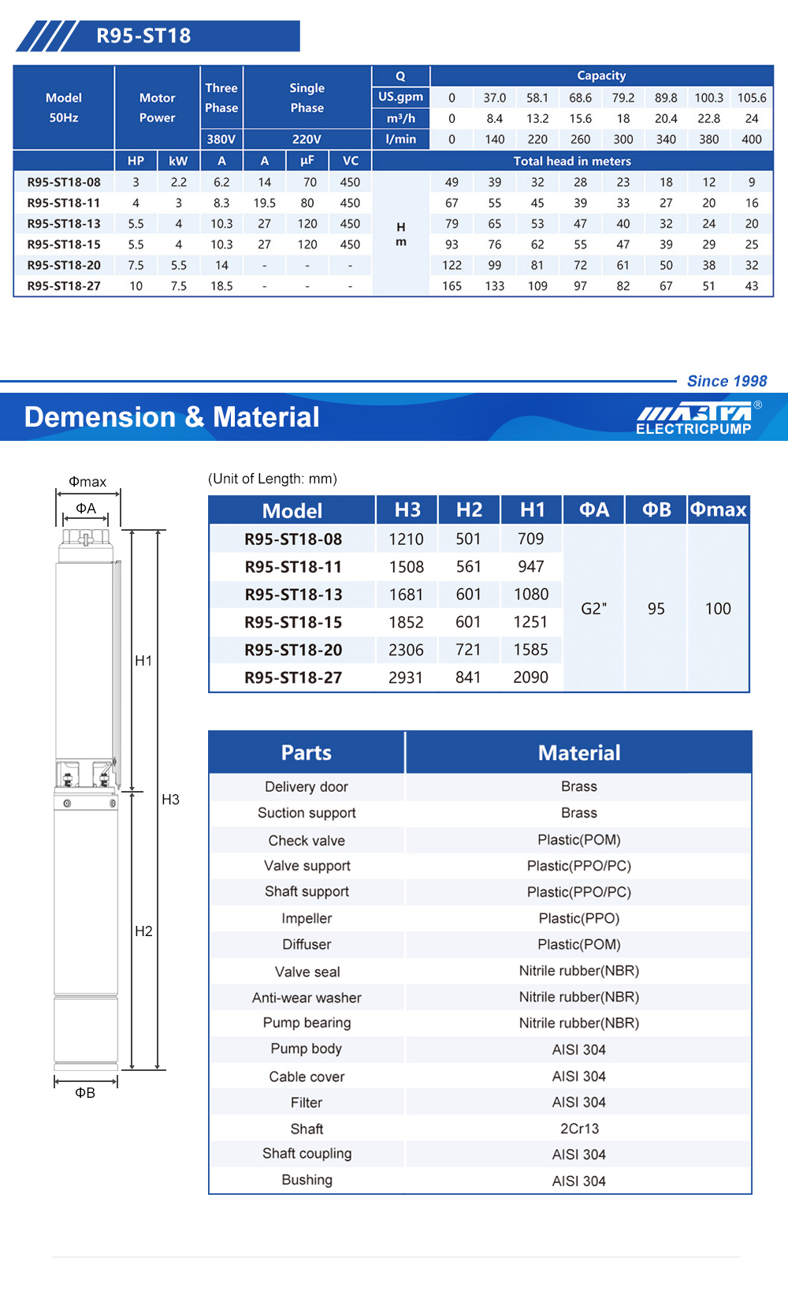This screenshot has height=1291, width=788.
Task: Select the ΦB dimension label below pump
Action: (85, 1093)
